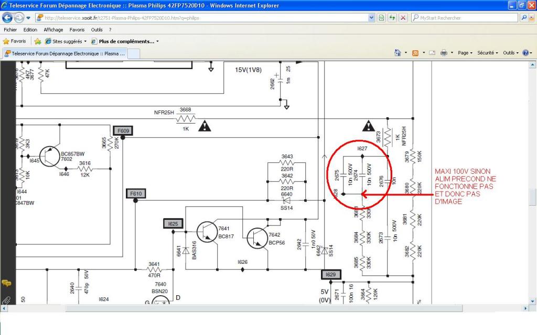Restore down the Internet Explorer window

(521, 5)
